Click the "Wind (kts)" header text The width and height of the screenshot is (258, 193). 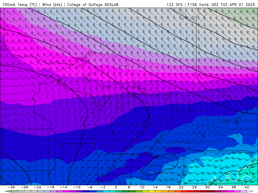click(x=52, y=5)
